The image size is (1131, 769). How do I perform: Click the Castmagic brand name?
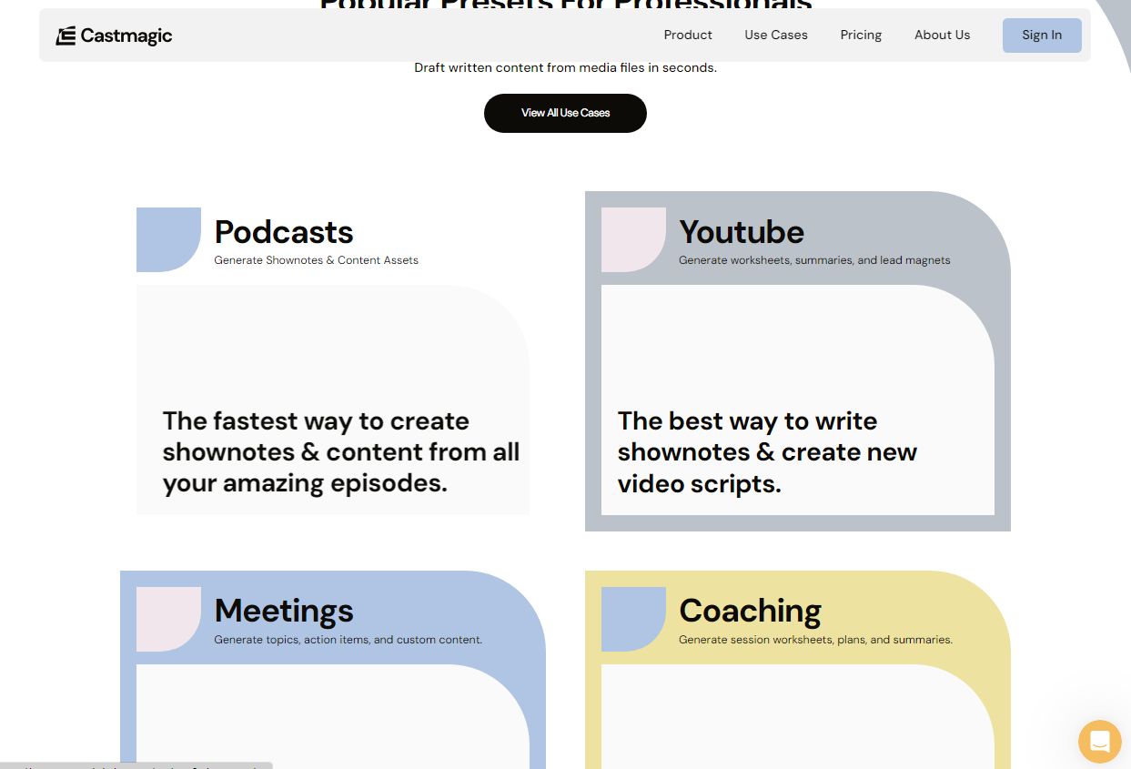coord(126,35)
